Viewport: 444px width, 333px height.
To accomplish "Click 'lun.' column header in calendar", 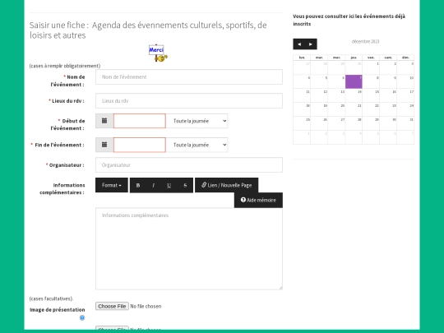I will (x=302, y=58).
